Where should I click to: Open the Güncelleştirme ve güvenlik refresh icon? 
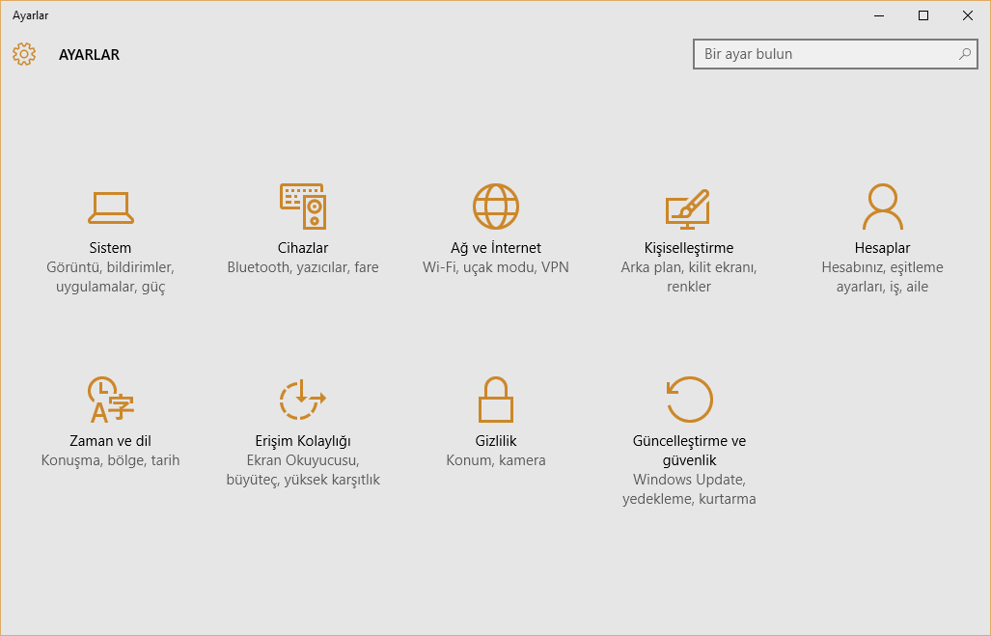pyautogui.click(x=690, y=400)
